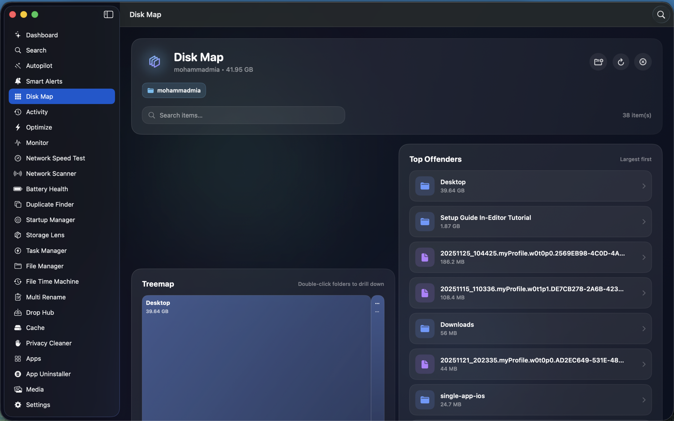Open the search magnifier in title bar
The height and width of the screenshot is (421, 674).
(x=661, y=14)
